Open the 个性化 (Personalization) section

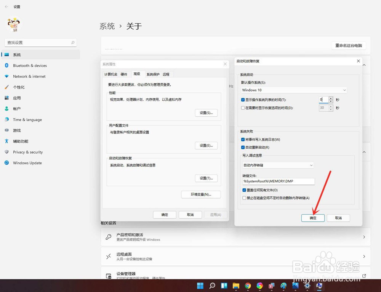[x=23, y=87]
